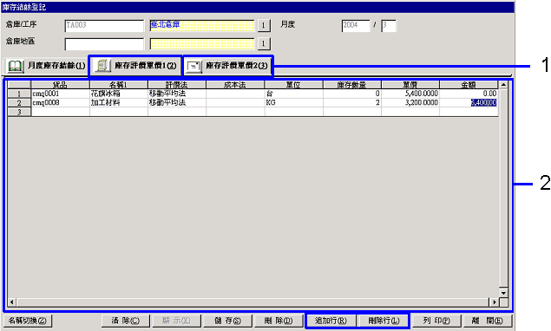Viewport: 551px width, 331px height.
Task: Select row header 2 in the grid
Action: click(x=19, y=103)
